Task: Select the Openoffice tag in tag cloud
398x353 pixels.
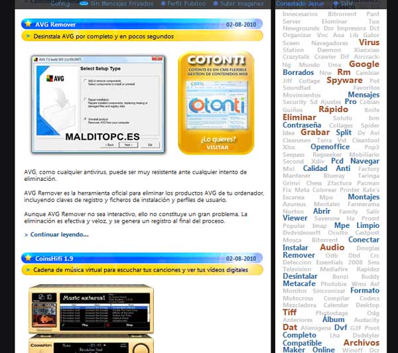Action: [330, 147]
